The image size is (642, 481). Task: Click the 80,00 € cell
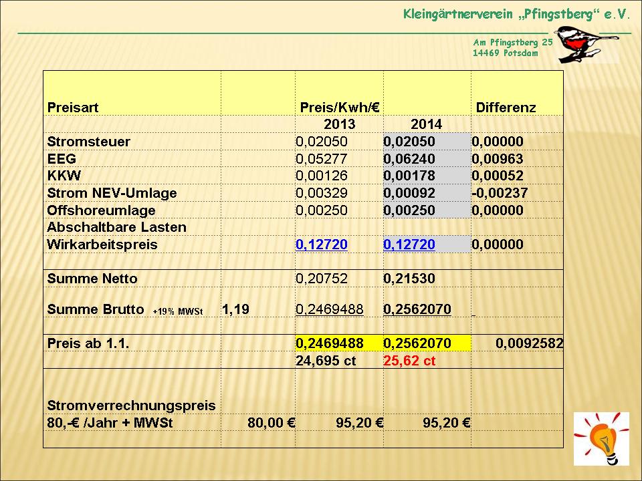[271, 422]
